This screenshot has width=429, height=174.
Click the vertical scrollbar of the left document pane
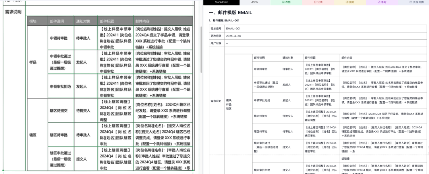pyautogui.click(x=201, y=49)
